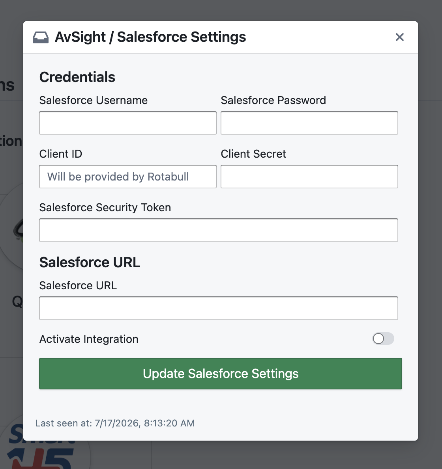Click the Salesforce Security Token label
The height and width of the screenshot is (469, 442).
click(x=105, y=207)
